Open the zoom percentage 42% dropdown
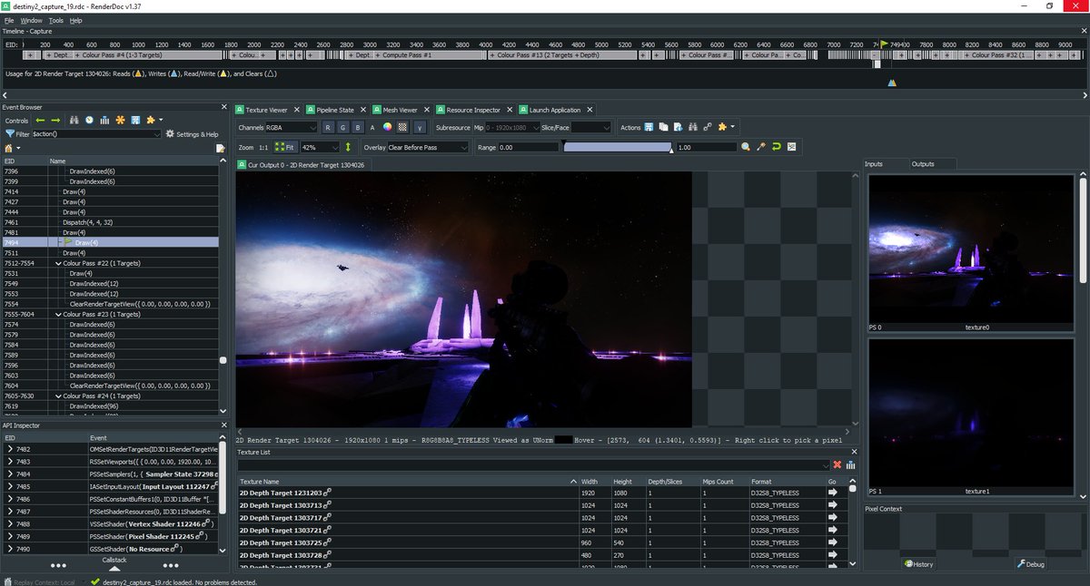Screen dimensions: 1090x586 tap(320, 146)
